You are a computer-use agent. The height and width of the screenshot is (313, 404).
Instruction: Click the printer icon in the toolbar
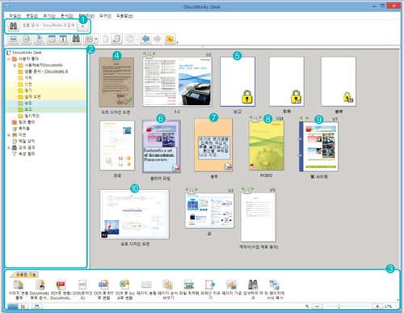point(26,39)
